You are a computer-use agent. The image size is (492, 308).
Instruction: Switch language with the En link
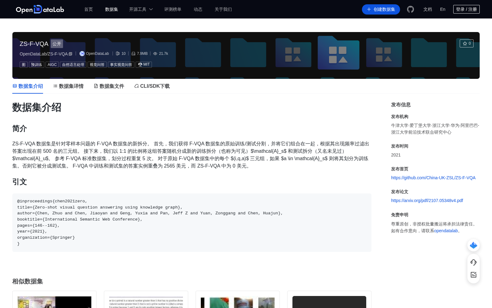[x=443, y=9]
